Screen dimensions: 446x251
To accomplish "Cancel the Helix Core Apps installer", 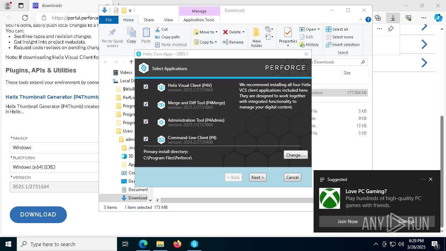I will (292, 177).
